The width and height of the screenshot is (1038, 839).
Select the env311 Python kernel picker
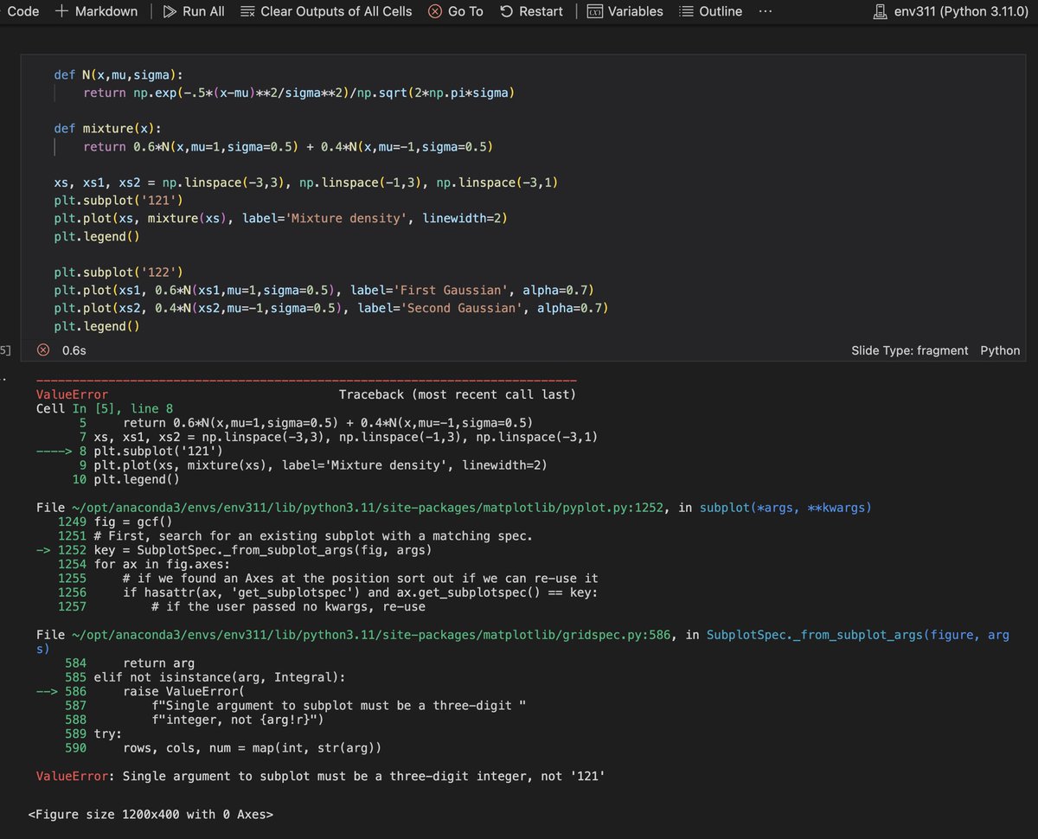[x=951, y=11]
